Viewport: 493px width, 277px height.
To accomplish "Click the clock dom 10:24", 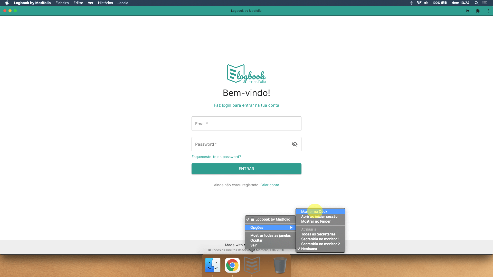I will (x=460, y=3).
